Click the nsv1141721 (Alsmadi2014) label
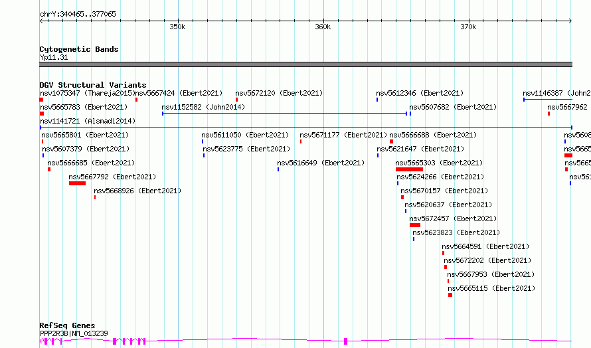The image size is (591, 348). point(88,121)
